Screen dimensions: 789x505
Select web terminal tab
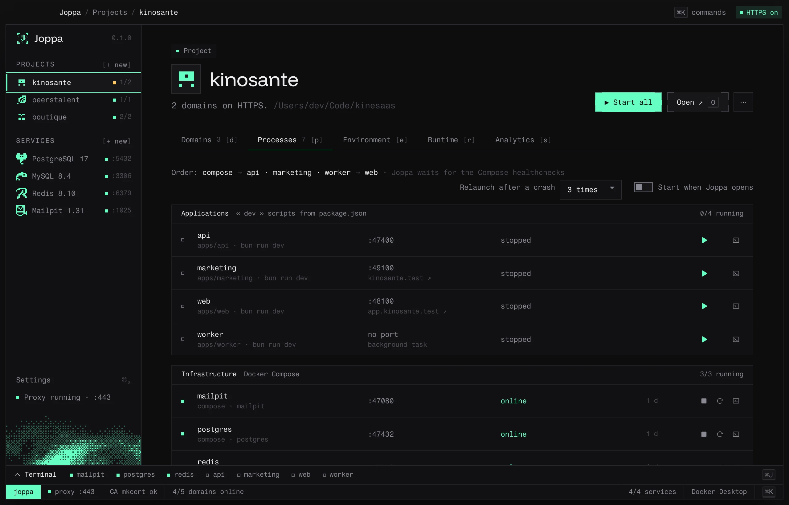point(300,475)
